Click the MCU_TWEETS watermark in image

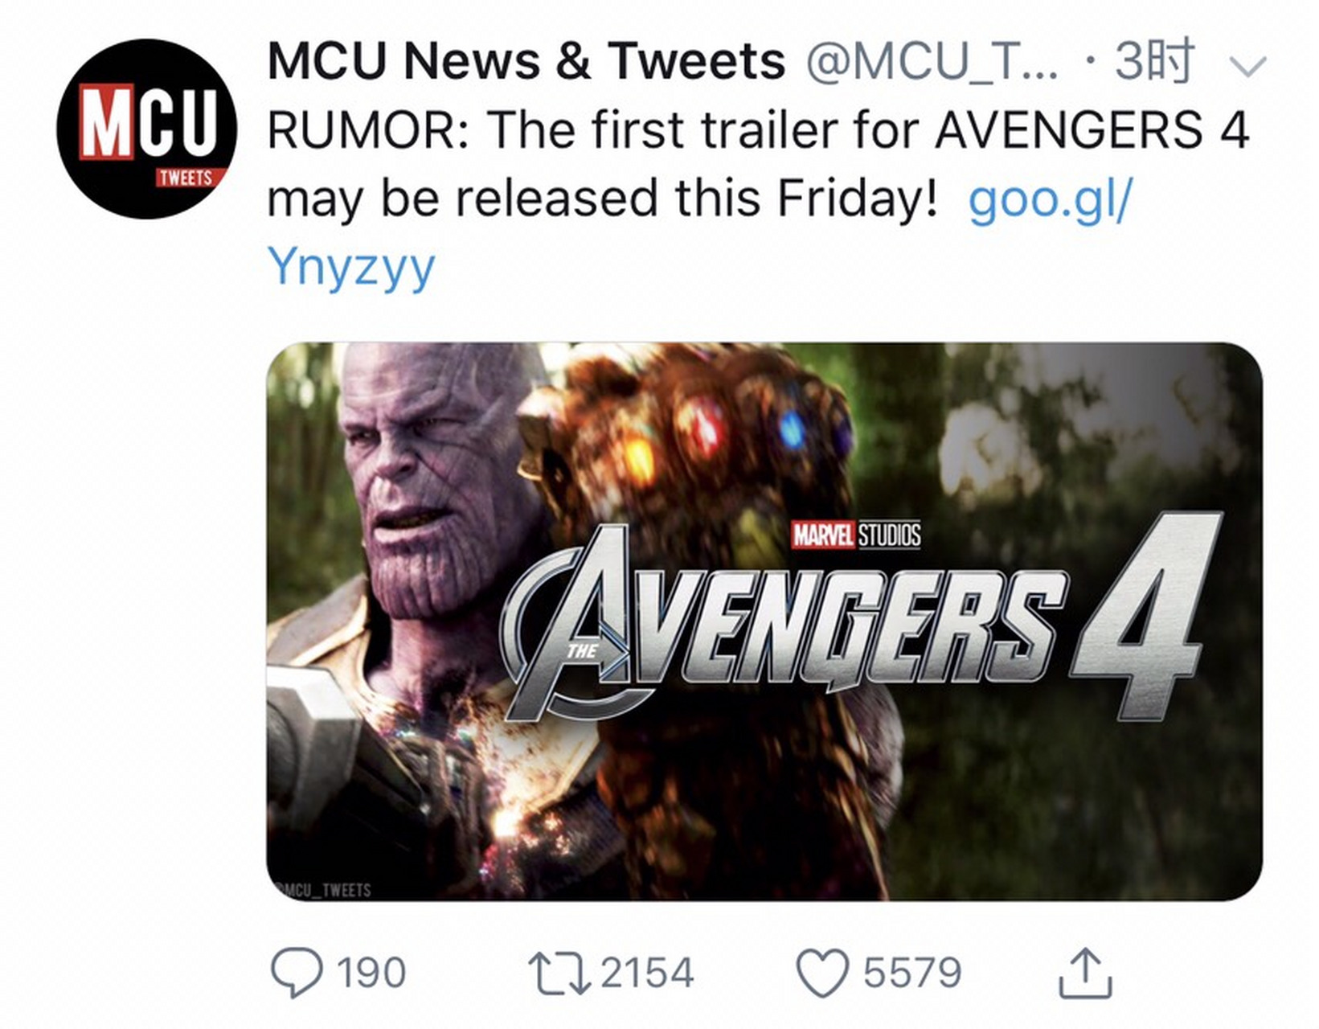[323, 890]
